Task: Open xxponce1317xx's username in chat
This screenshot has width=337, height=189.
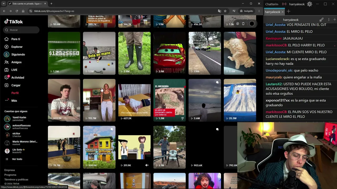Action: click(278, 100)
